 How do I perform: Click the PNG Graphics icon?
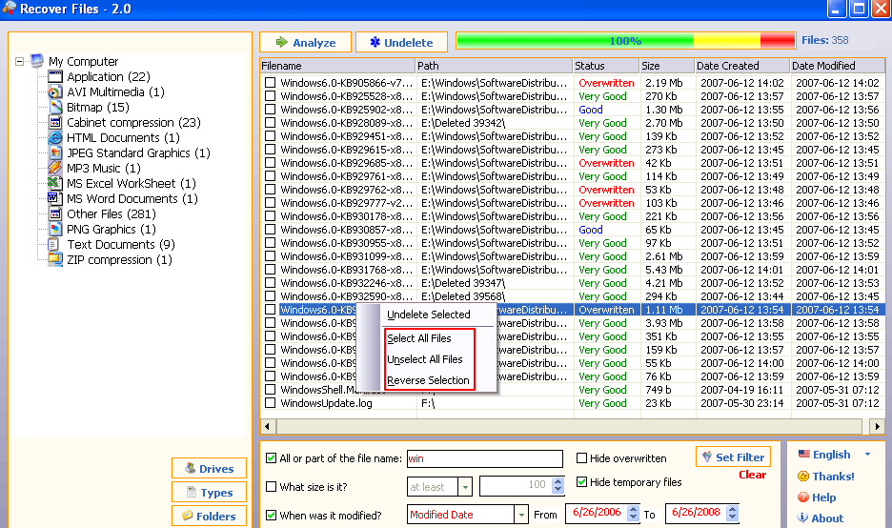[55, 230]
